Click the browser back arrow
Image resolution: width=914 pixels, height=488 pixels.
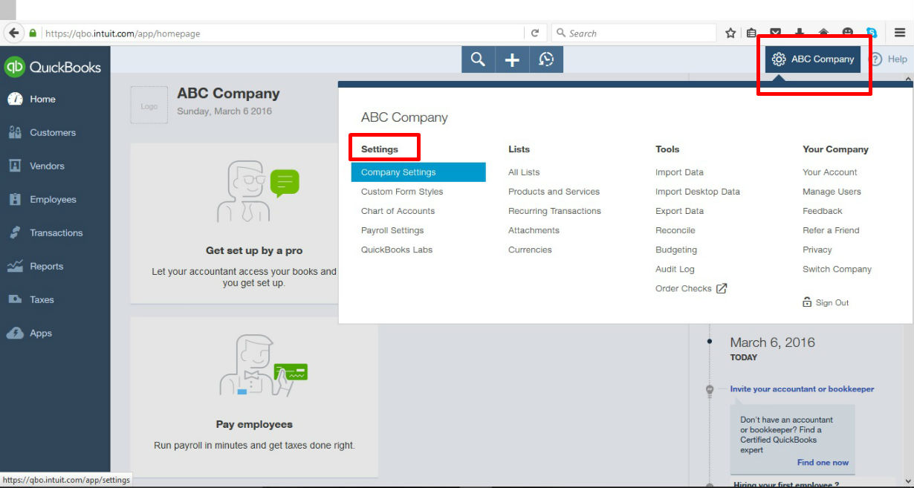(13, 33)
